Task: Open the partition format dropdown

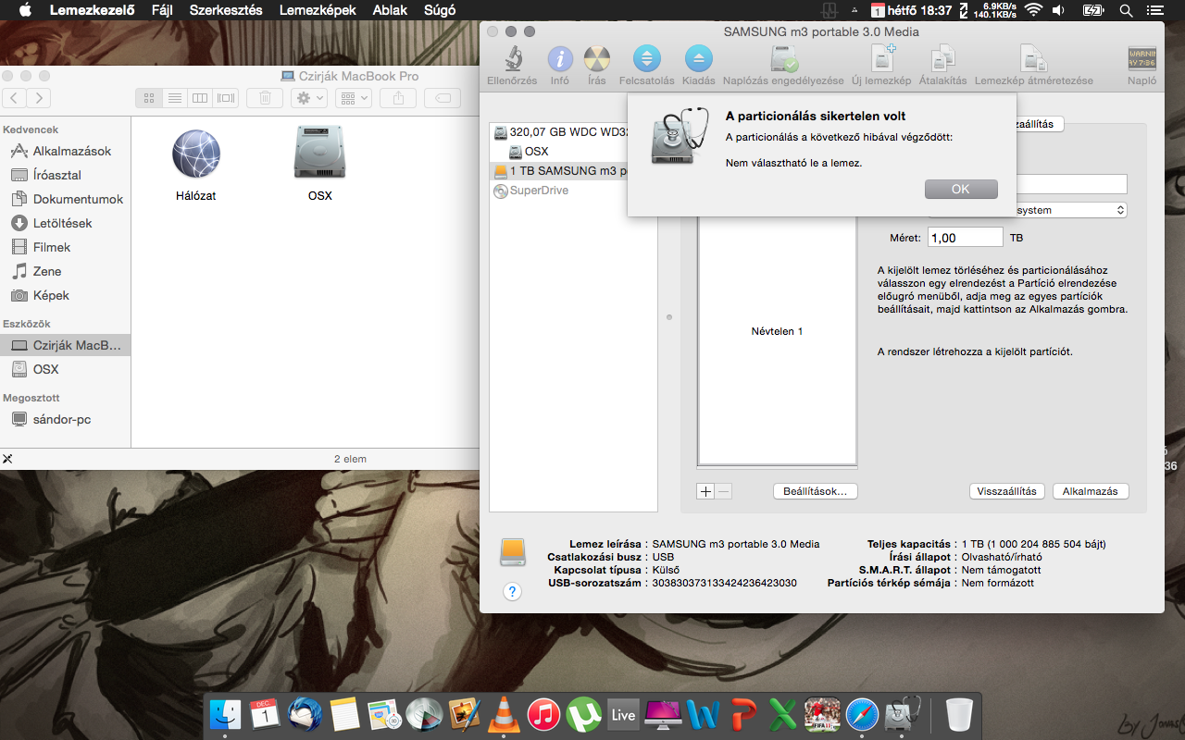Action: (x=1028, y=210)
